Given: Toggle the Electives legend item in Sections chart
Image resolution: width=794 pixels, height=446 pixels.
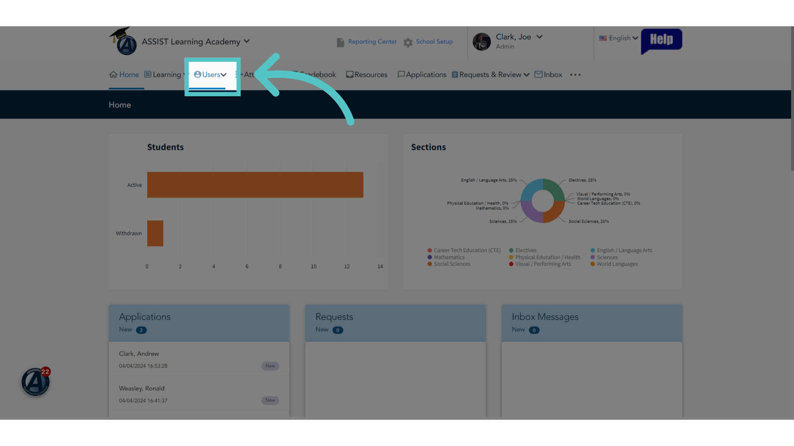Looking at the screenshot, I should (523, 250).
